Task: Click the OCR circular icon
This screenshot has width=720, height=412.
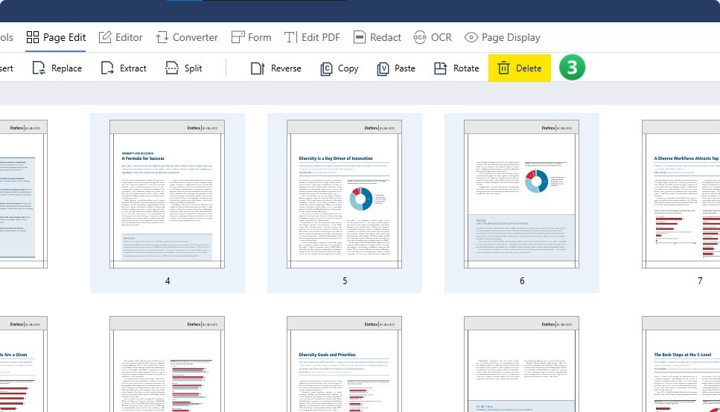Action: (x=420, y=37)
